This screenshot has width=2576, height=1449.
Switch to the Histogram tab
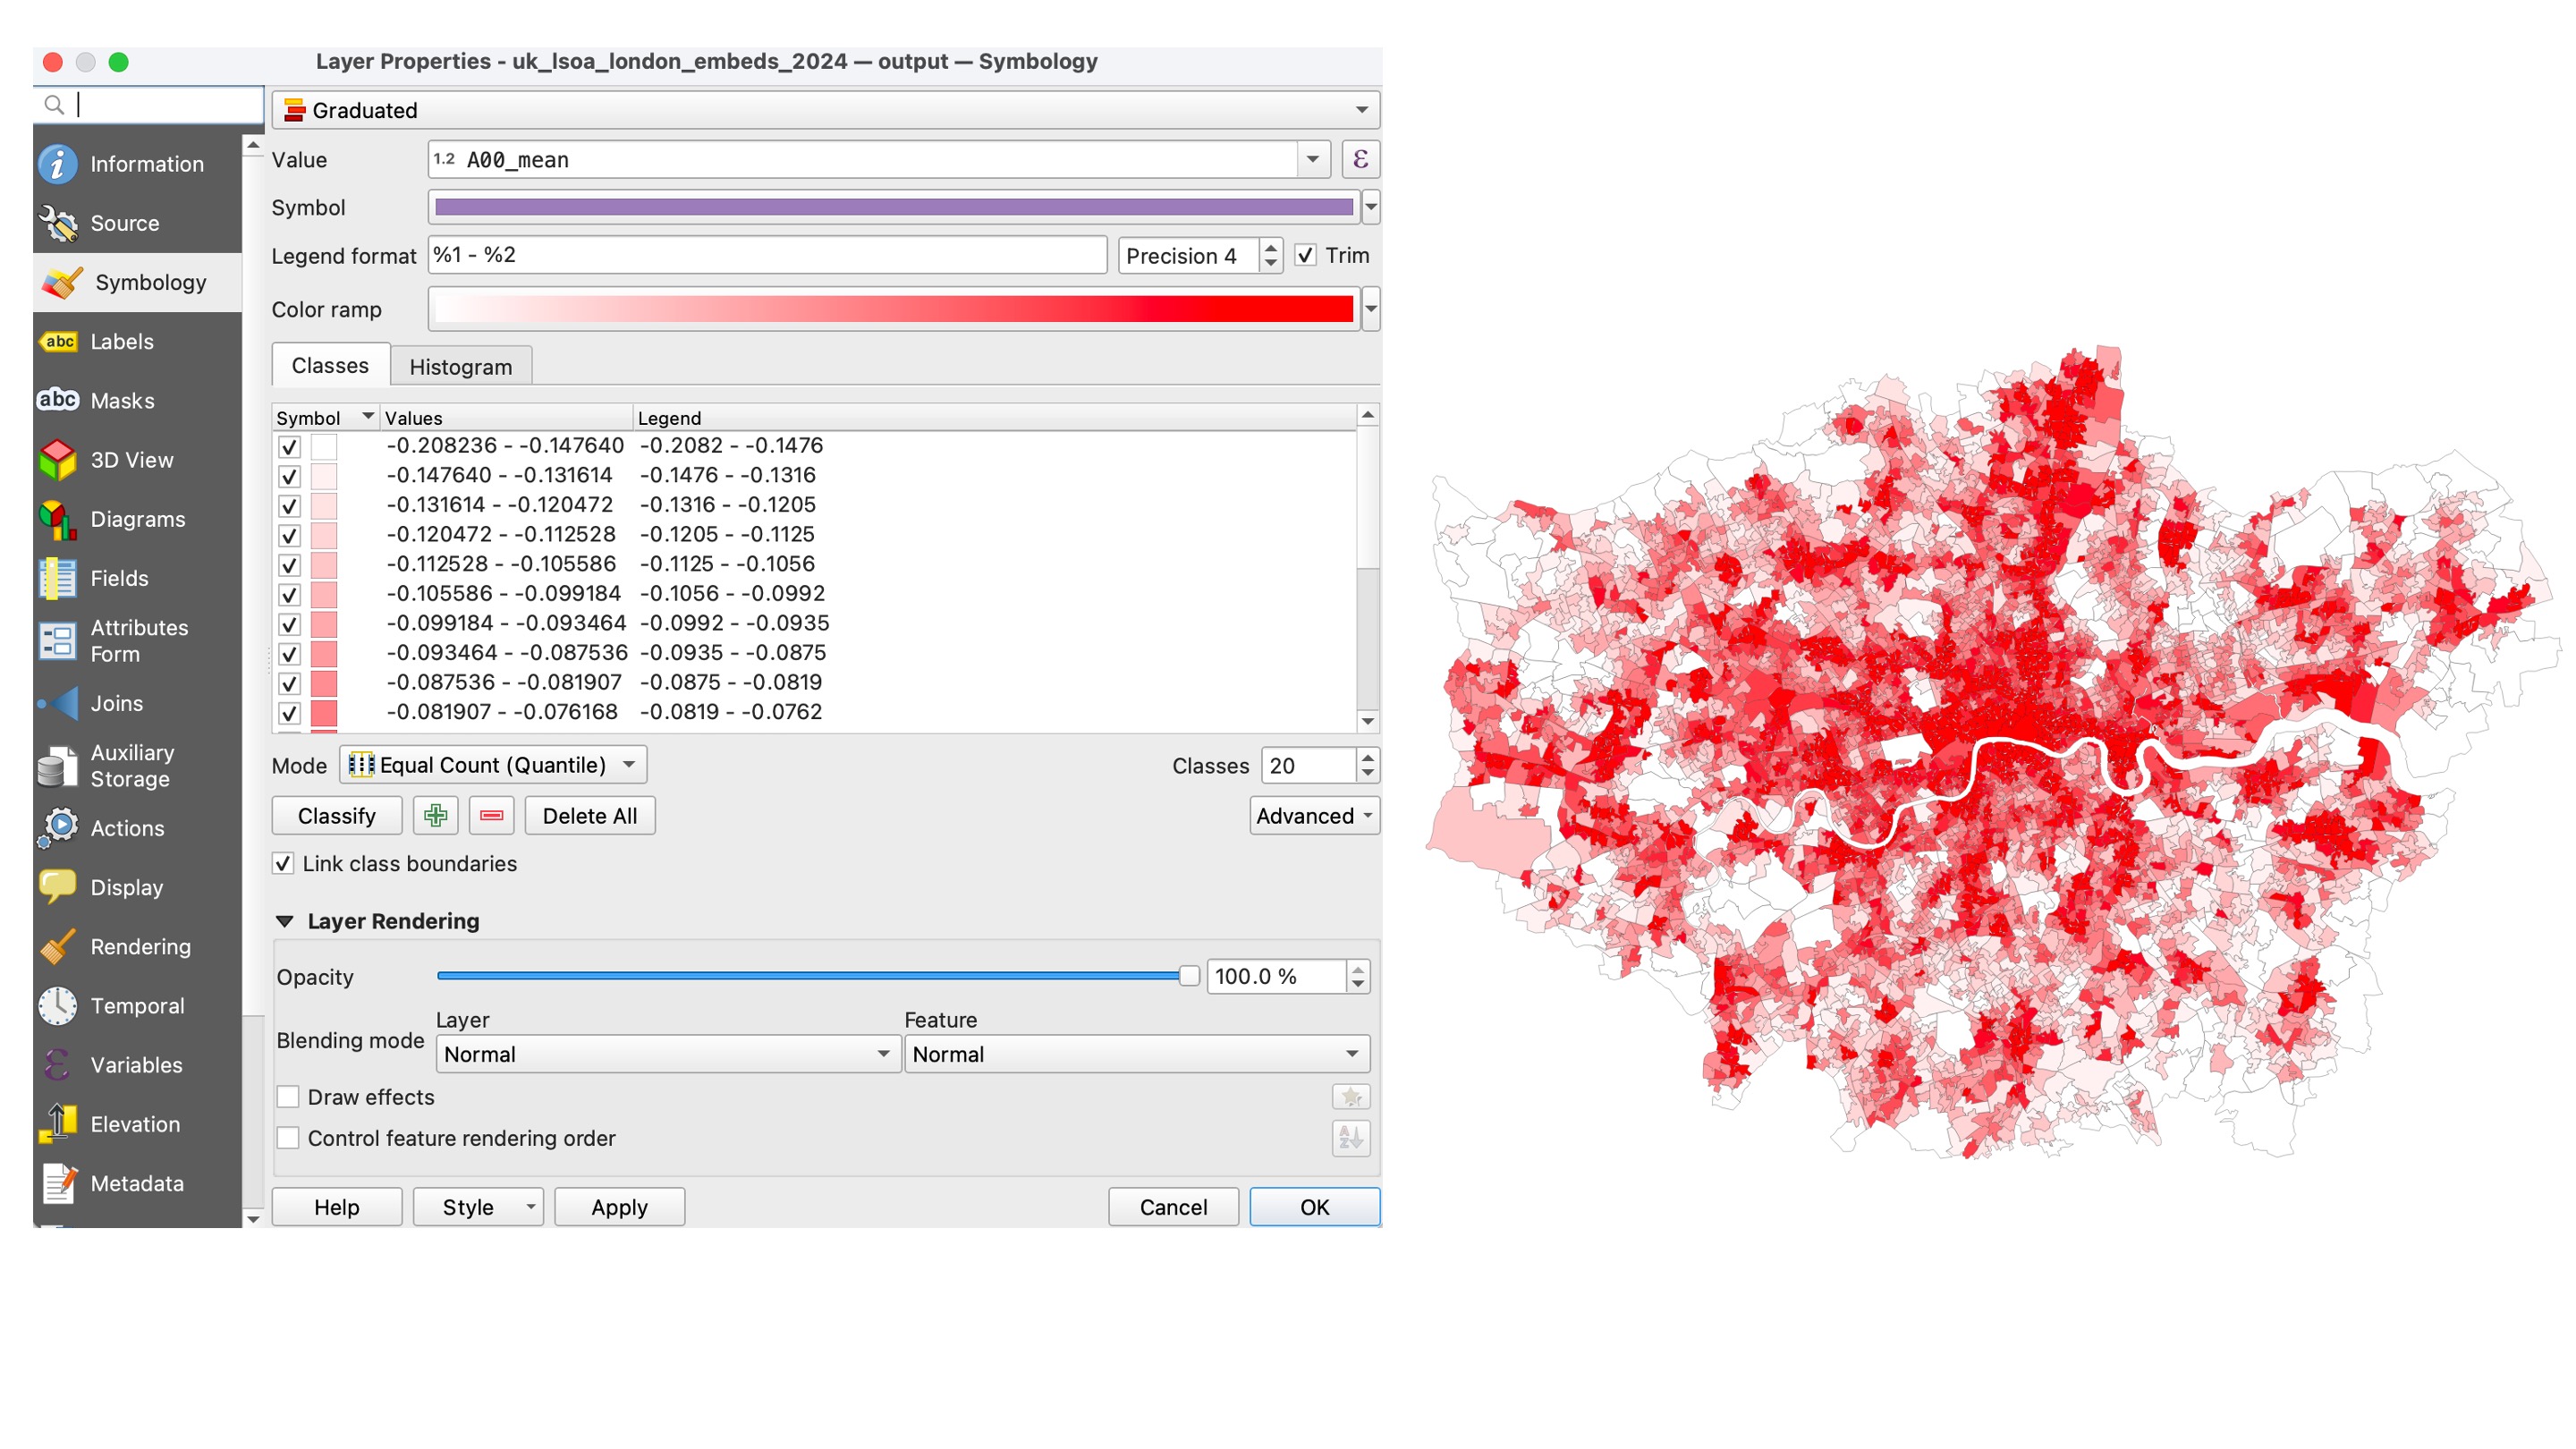[x=460, y=367]
